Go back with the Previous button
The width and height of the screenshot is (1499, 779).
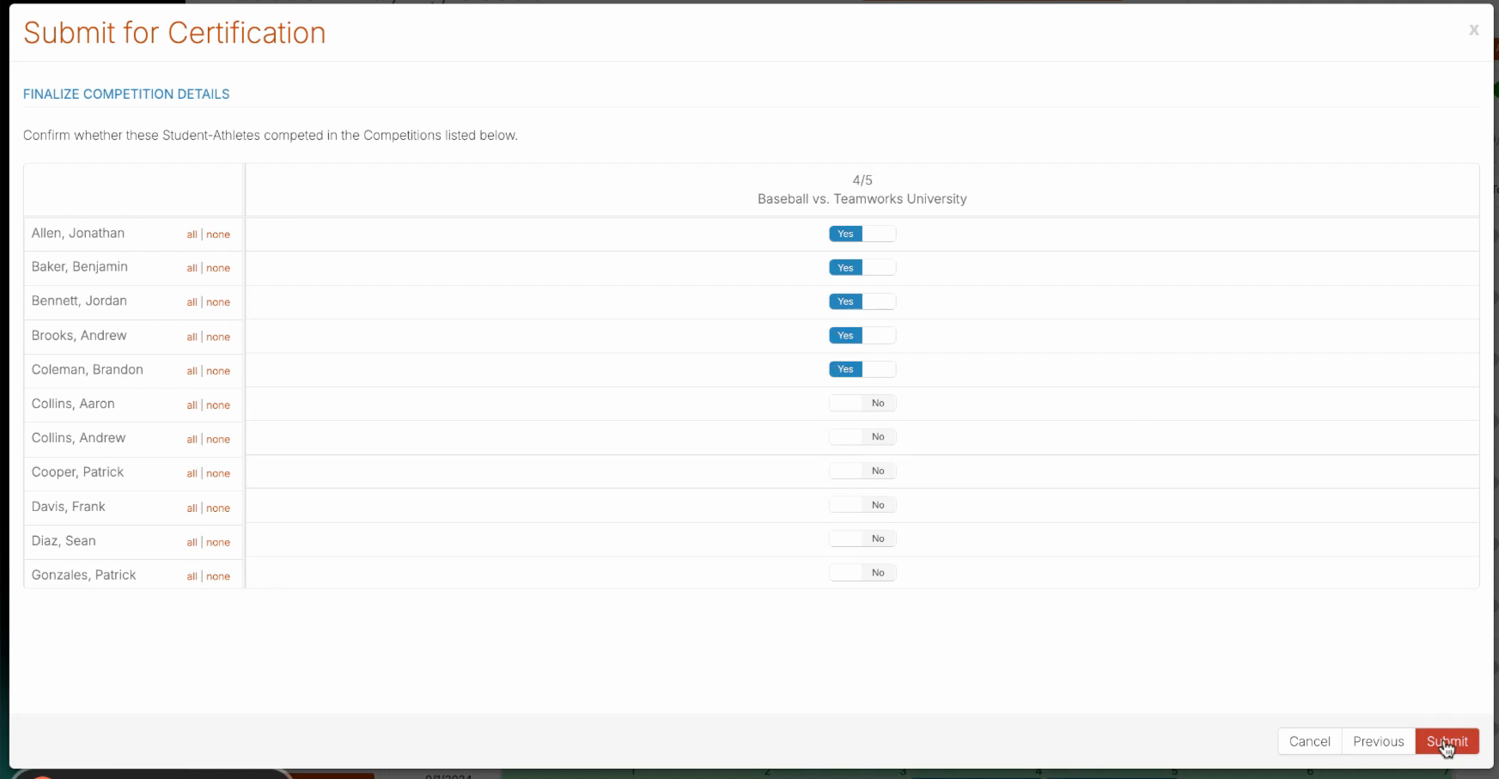click(x=1379, y=741)
